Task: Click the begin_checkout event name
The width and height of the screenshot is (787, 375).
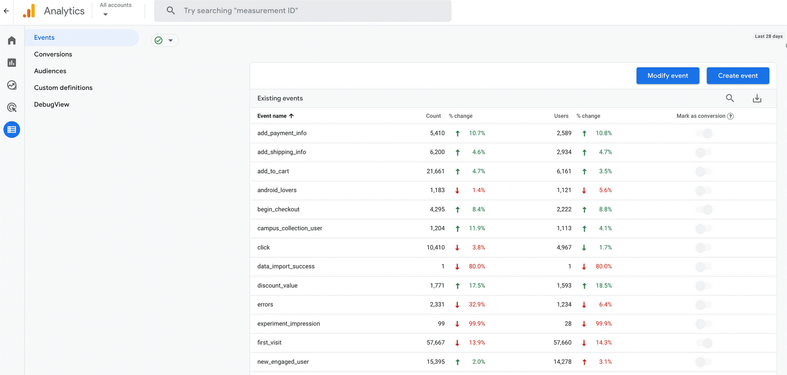Action: click(278, 210)
